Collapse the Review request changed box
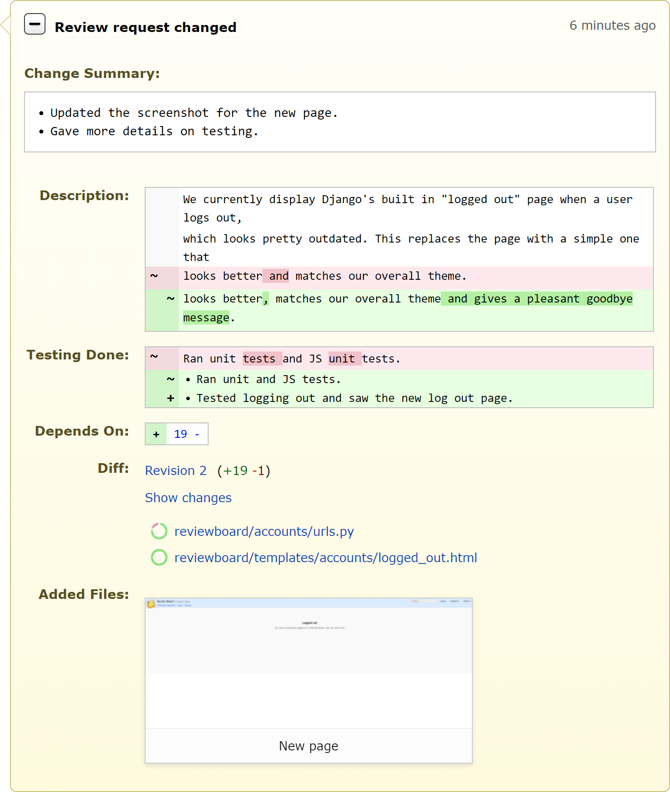 click(35, 24)
